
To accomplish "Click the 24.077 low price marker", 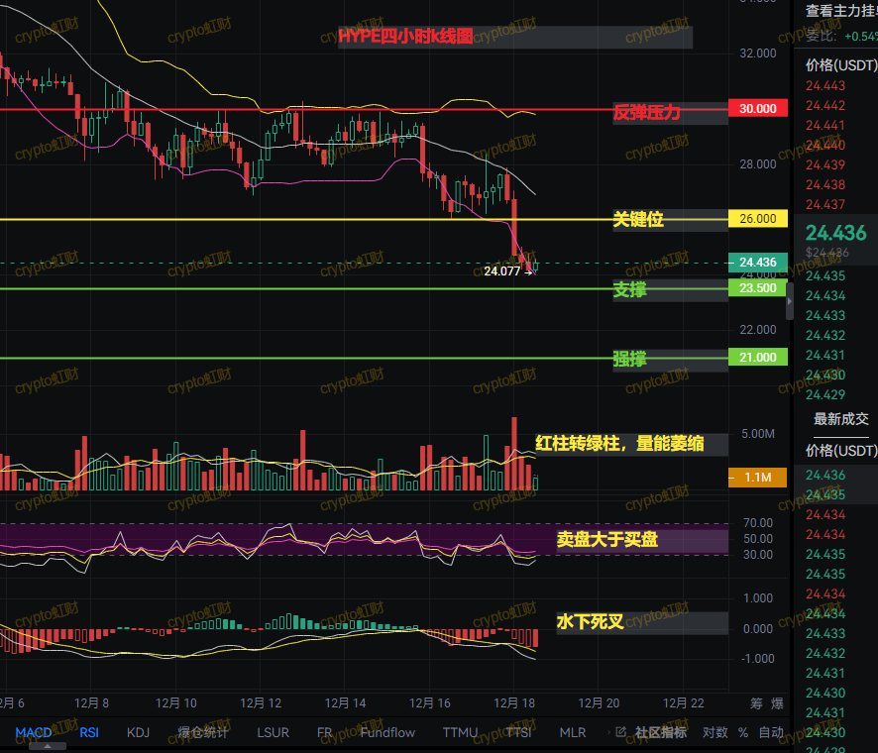I will pyautogui.click(x=502, y=271).
